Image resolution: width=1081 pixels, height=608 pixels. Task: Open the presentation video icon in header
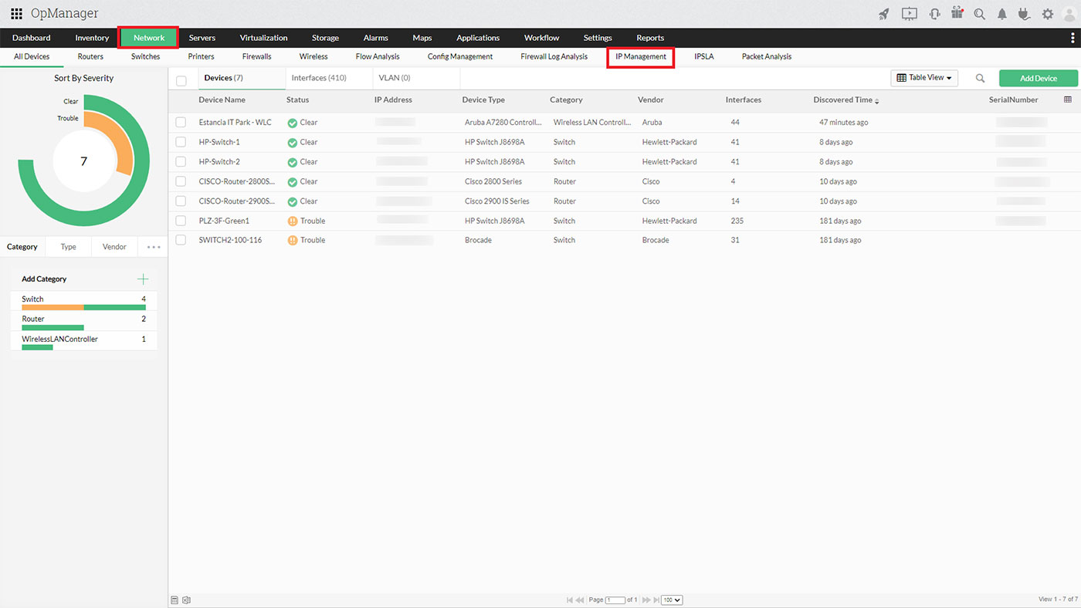click(909, 14)
